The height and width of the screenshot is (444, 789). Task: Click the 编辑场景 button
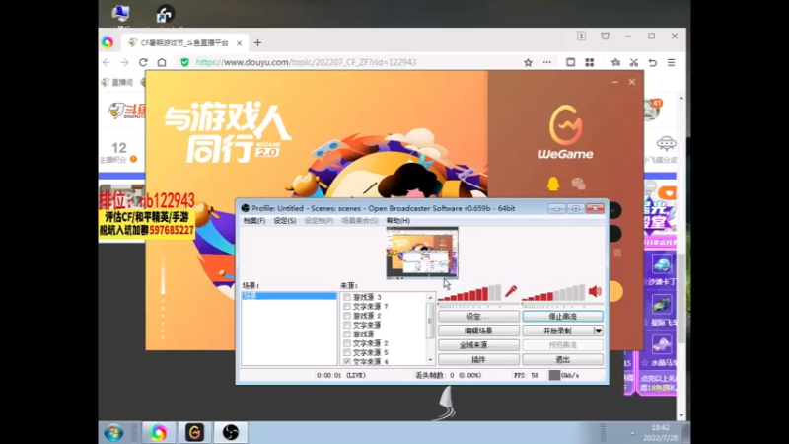point(478,331)
